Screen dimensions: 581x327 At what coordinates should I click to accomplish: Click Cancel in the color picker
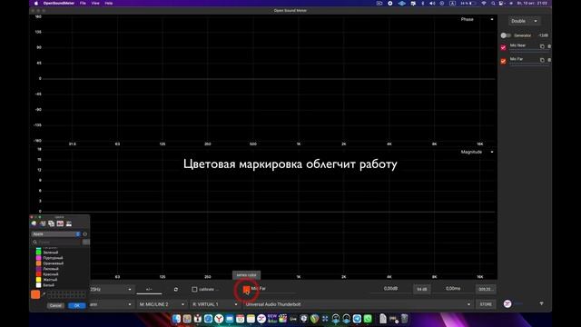click(x=55, y=305)
